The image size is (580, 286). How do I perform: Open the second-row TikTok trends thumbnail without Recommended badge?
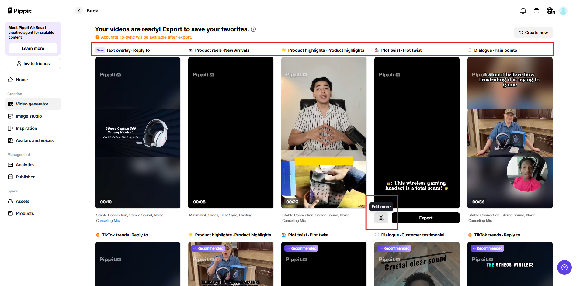[x=138, y=264]
